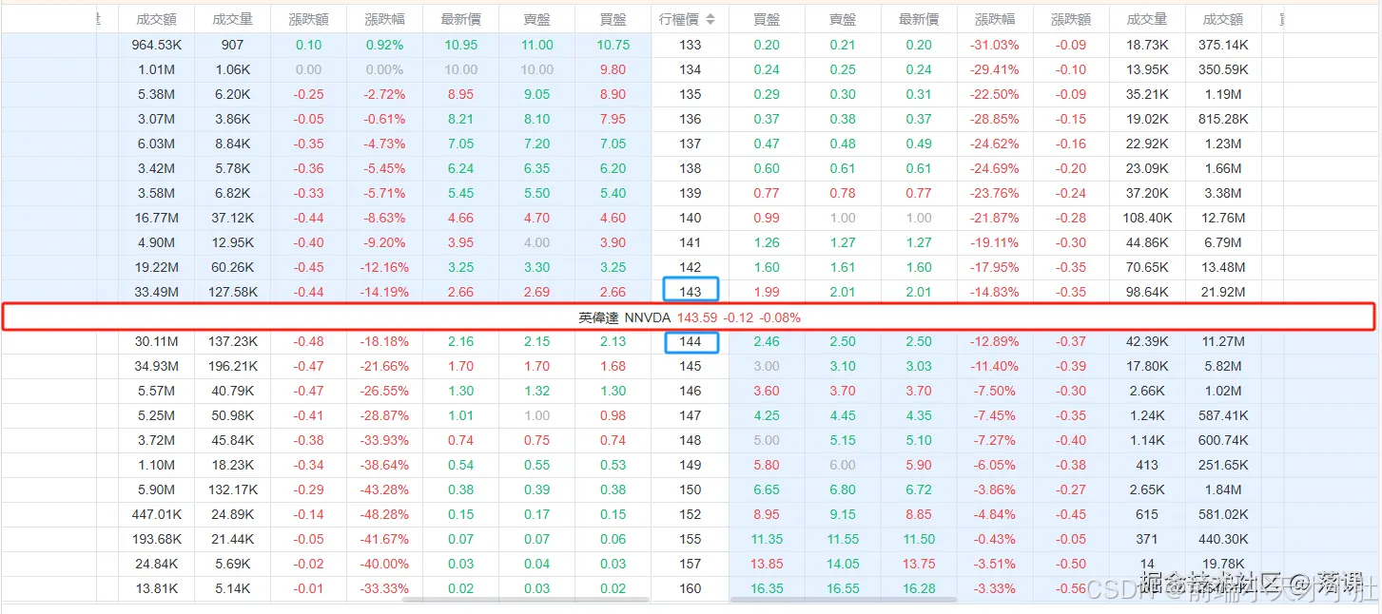Pick the strike price 133 cell
Viewport: 1382px width, 614px height.
coord(691,45)
